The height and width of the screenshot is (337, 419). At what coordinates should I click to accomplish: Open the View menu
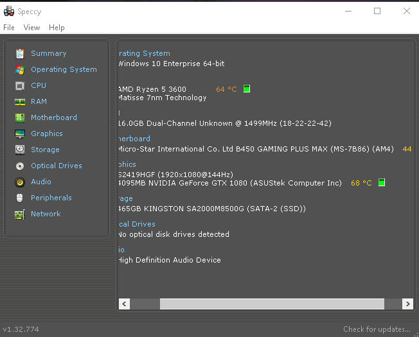click(31, 28)
